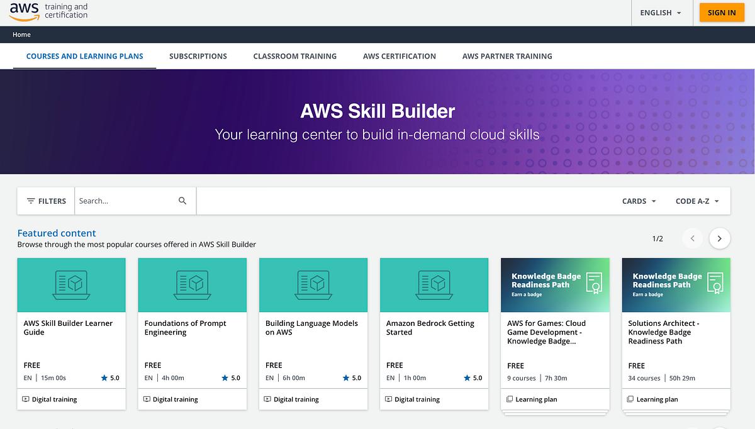Go to next featured content page arrow
The image size is (755, 429).
click(x=720, y=238)
